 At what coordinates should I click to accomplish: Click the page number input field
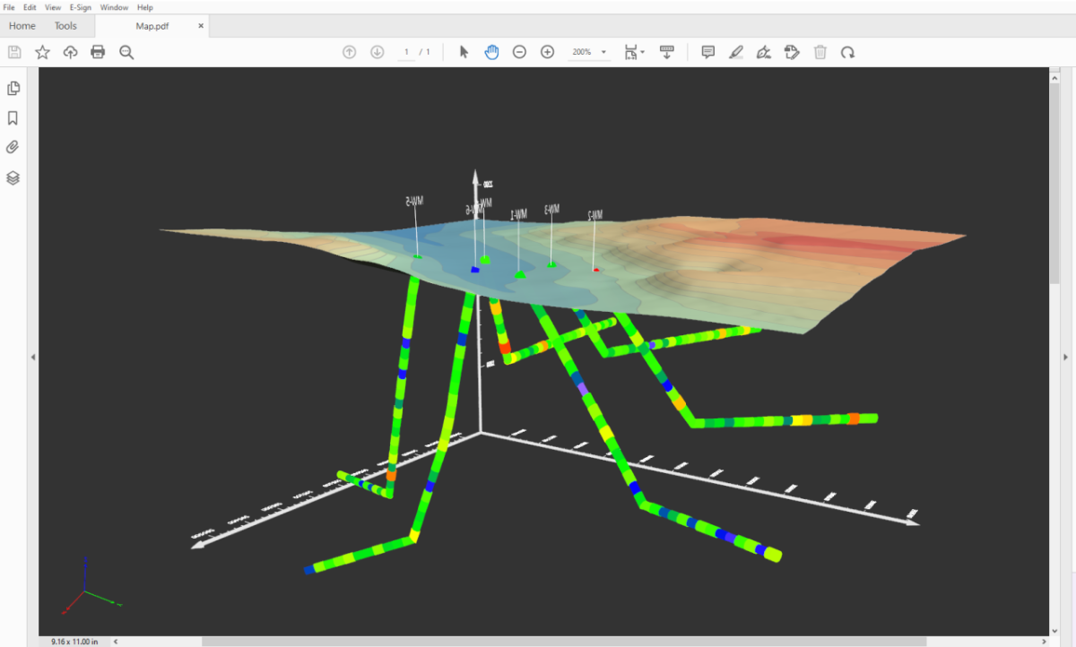[407, 52]
